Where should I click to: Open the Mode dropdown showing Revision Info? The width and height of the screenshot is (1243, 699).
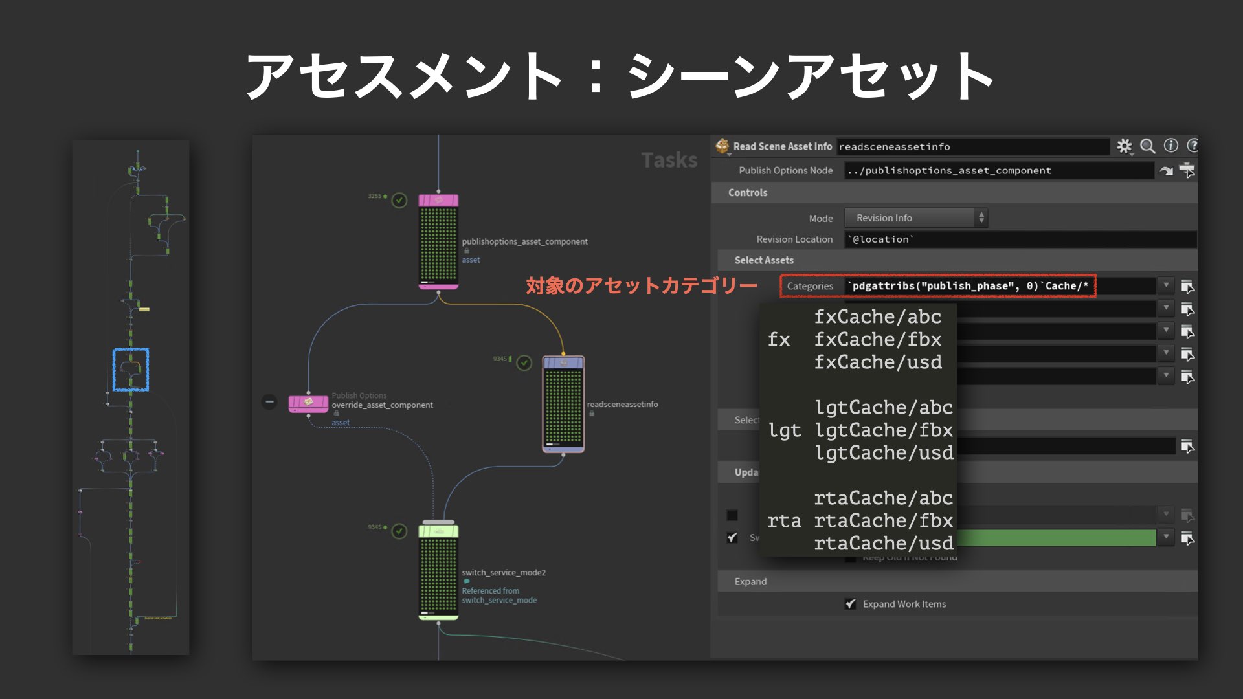(x=916, y=218)
